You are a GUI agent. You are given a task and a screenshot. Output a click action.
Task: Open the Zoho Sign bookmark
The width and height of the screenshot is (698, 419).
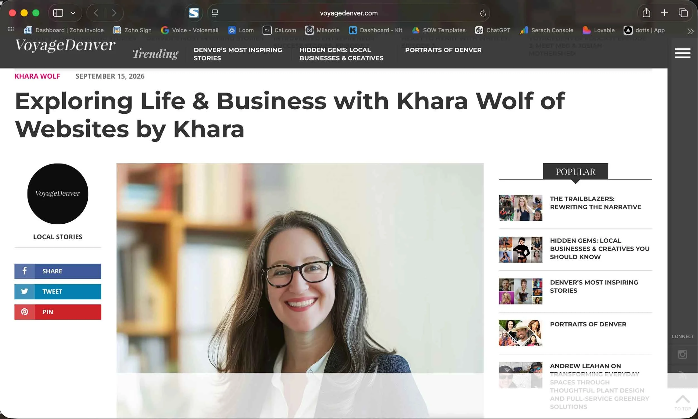coord(132,30)
